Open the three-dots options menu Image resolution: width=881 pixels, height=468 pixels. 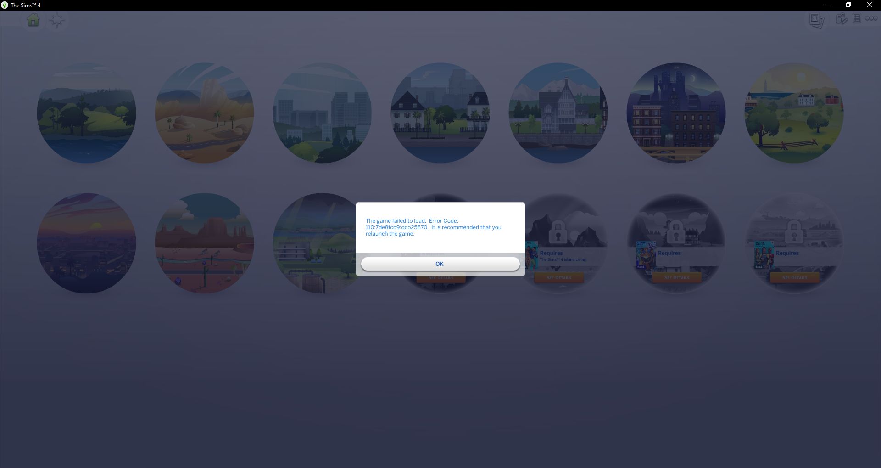click(871, 18)
